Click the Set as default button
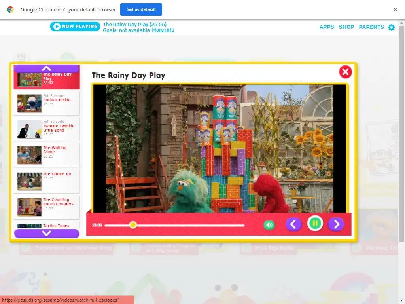The width and height of the screenshot is (405, 304). click(141, 9)
